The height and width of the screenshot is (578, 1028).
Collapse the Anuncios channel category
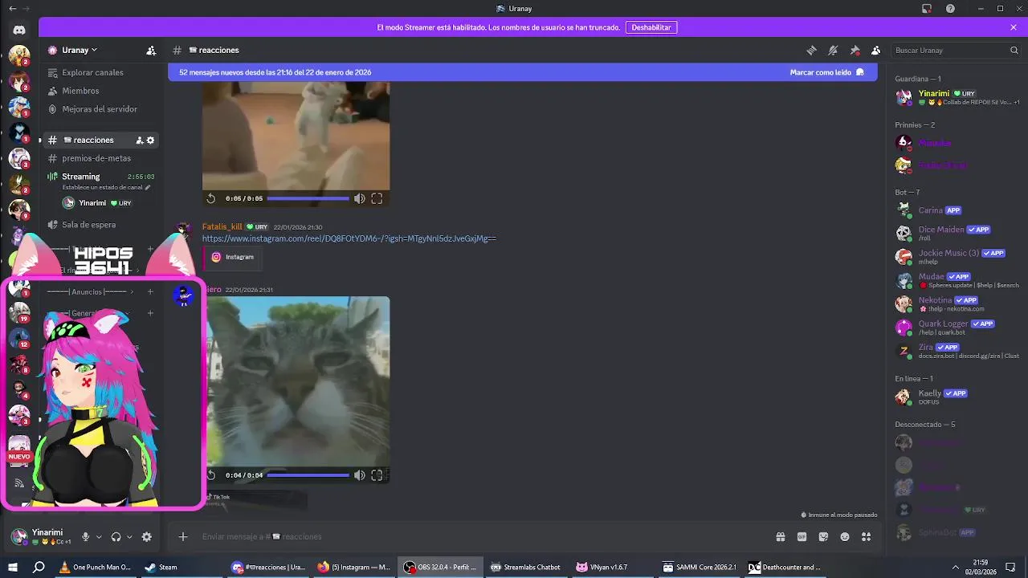click(86, 291)
